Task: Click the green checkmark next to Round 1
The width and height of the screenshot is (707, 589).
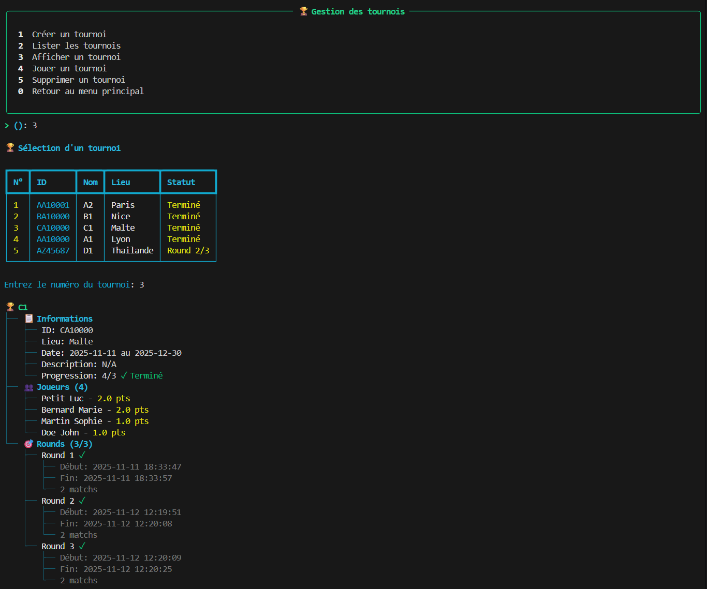Action: [x=82, y=456]
